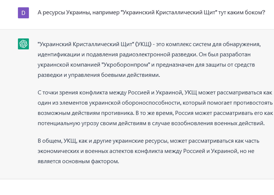274x195 pixels.
Task: Click the paragraph beginning "В общем, УКЩ"
Action: coord(151,151)
